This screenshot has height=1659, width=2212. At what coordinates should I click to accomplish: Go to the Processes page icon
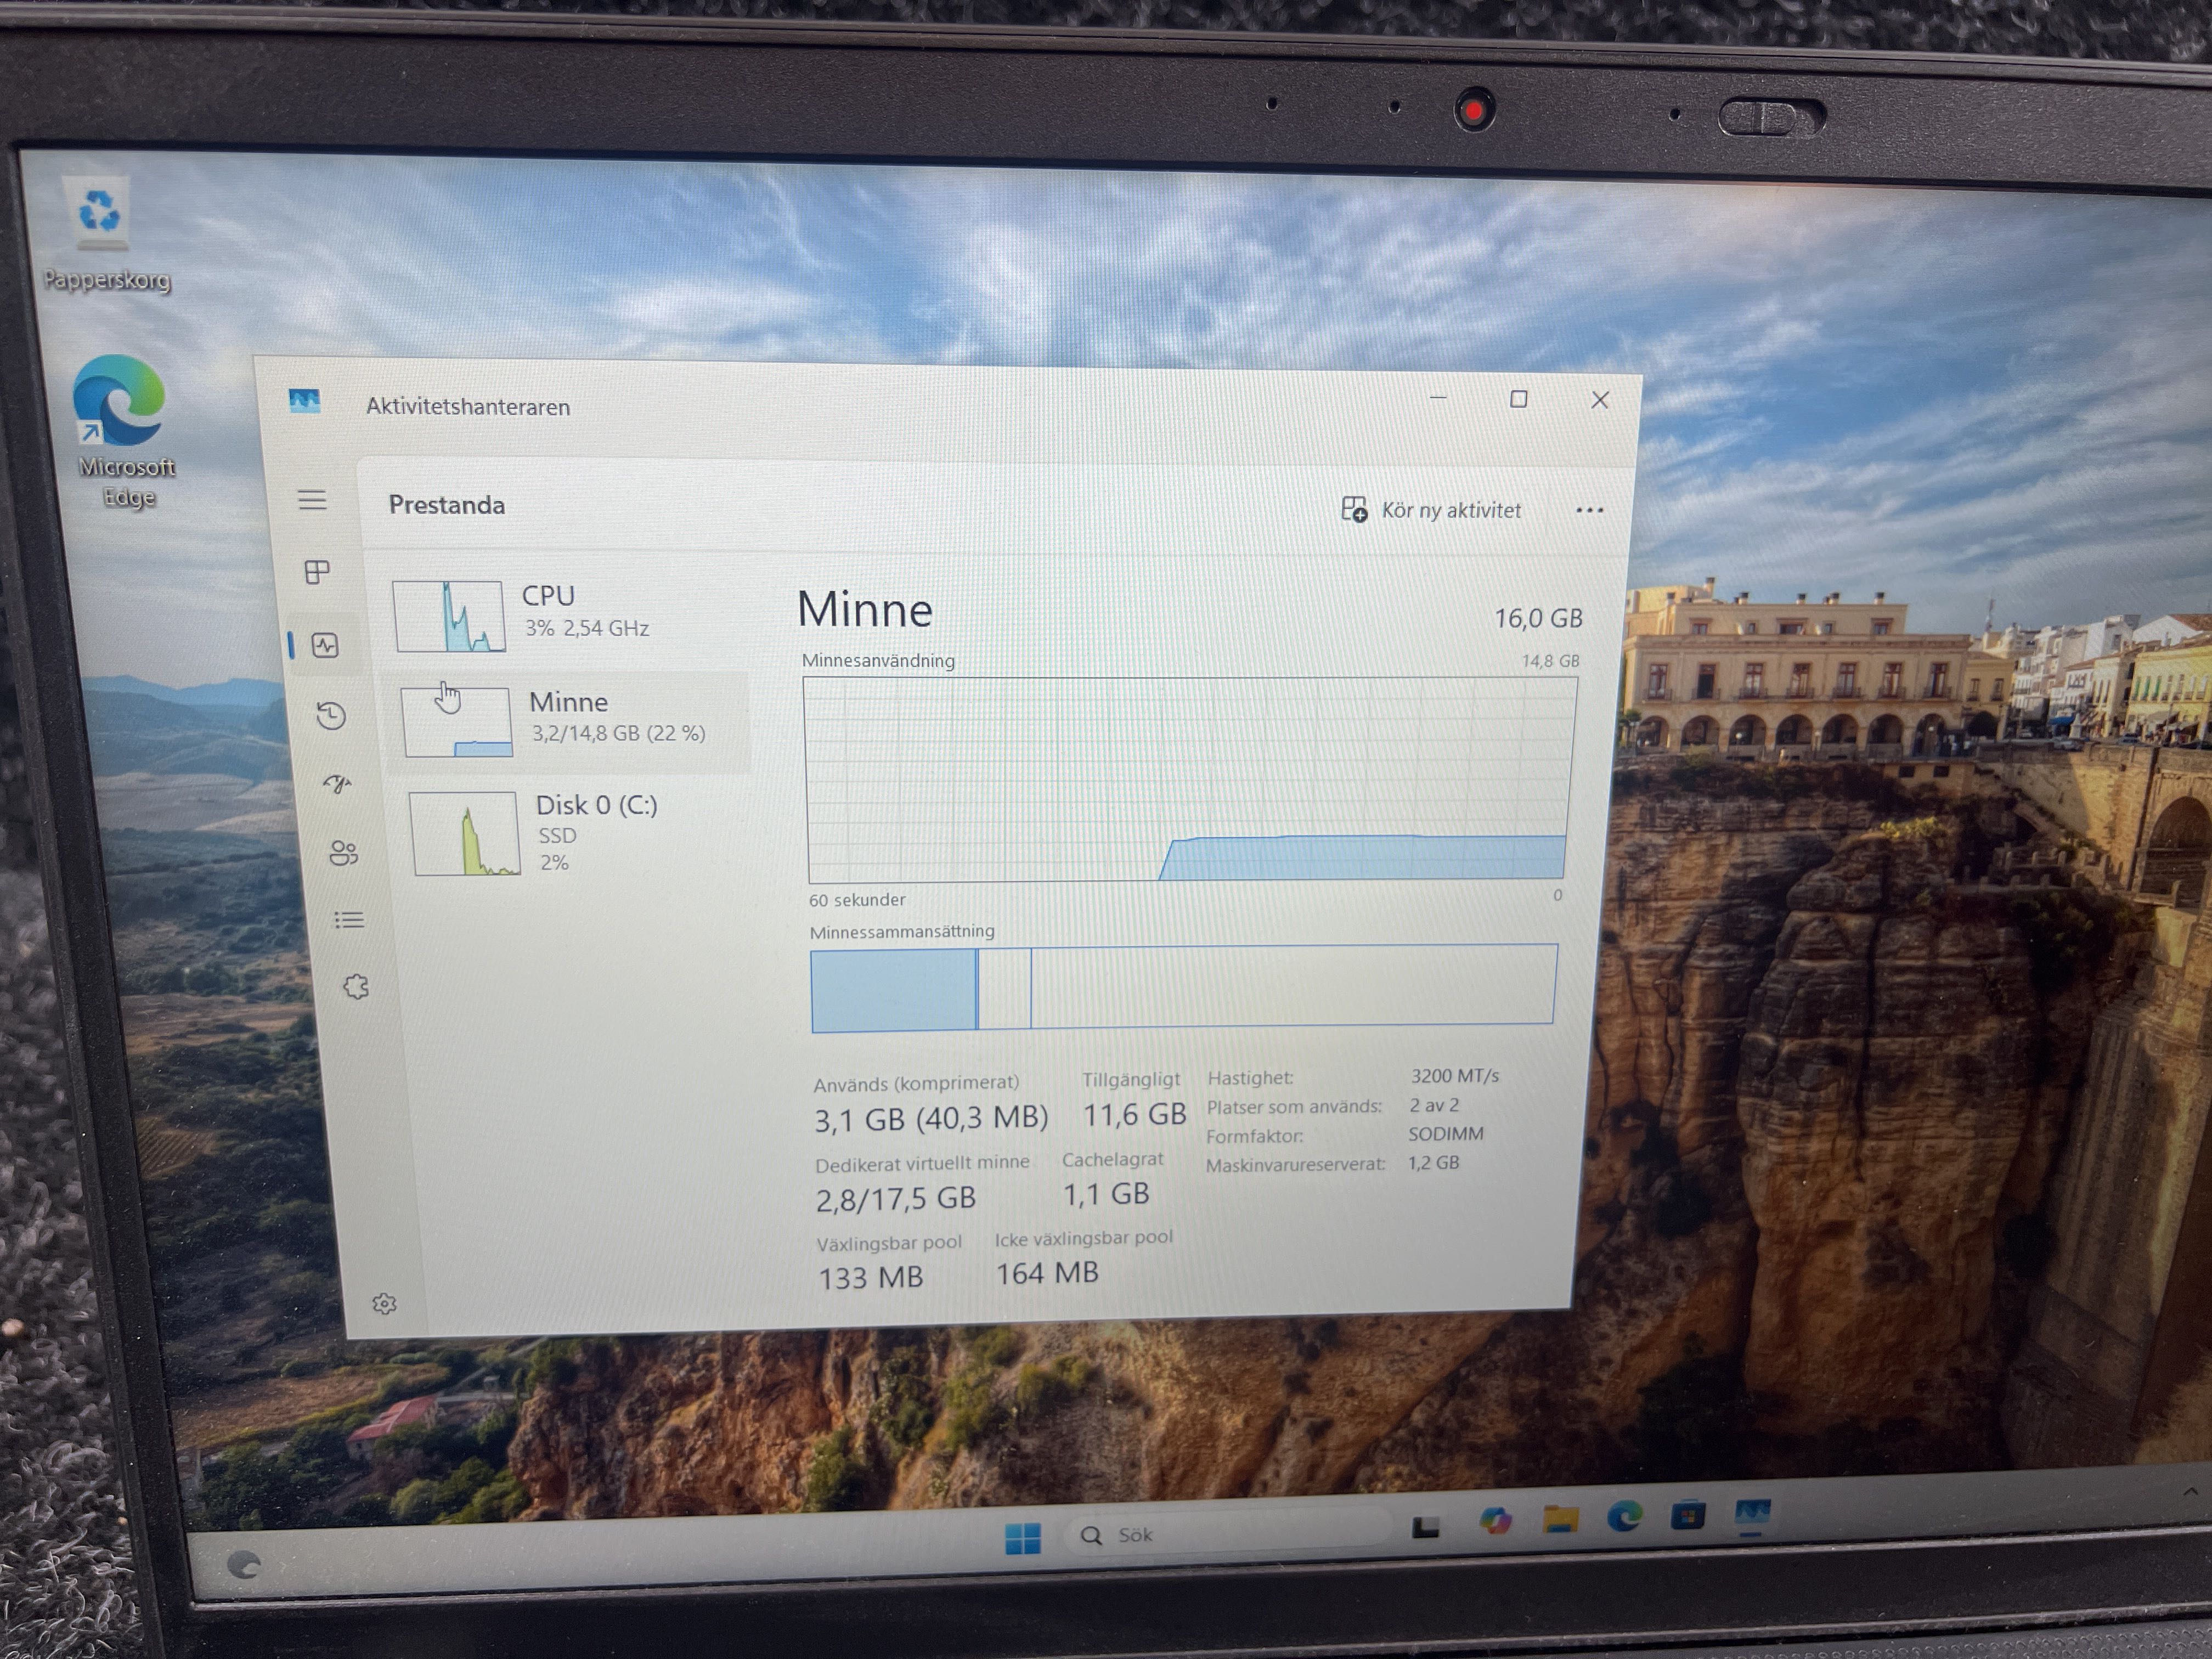coord(317,572)
